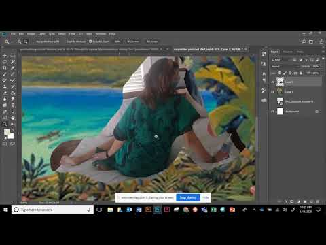This screenshot has height=245, width=326.
Task: Select the Zoom tool in toolbar
Action: (5, 124)
